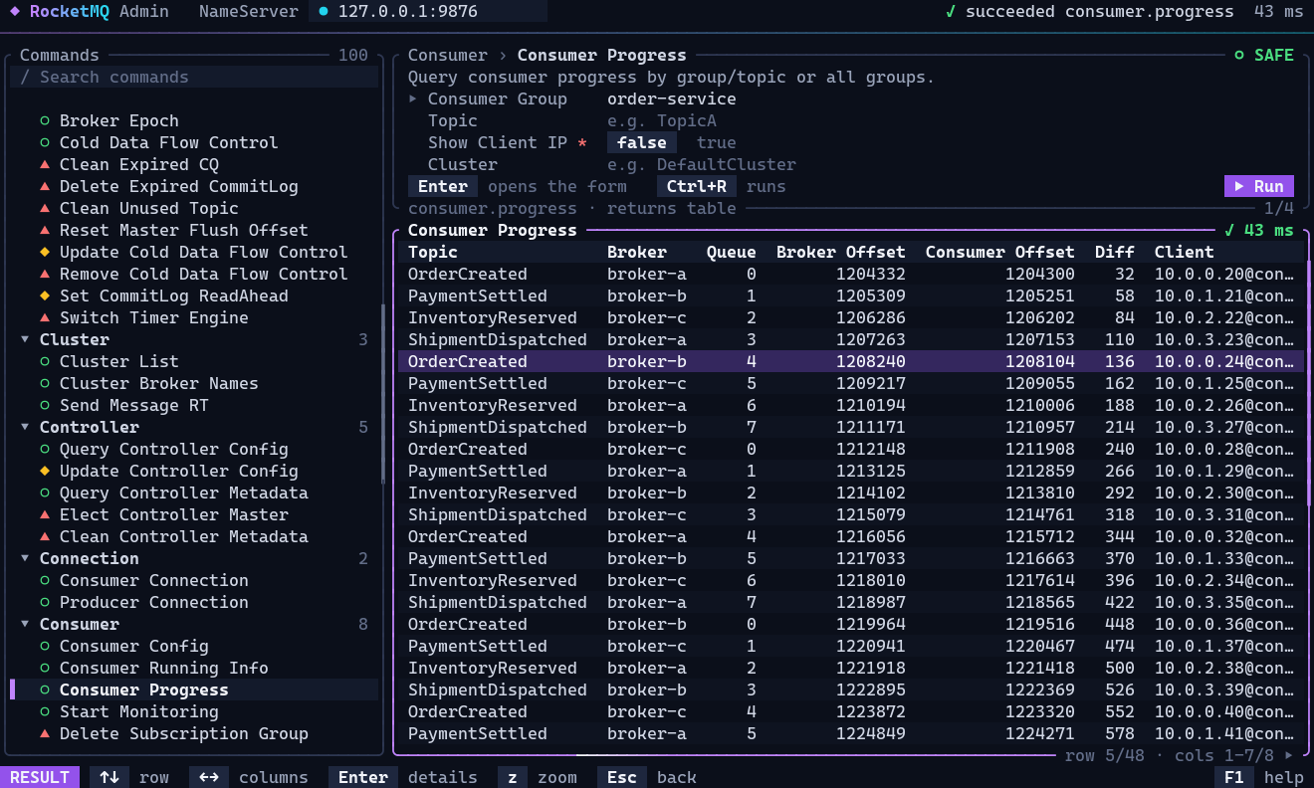Click the circle icon beside Producer Connection

[45, 603]
